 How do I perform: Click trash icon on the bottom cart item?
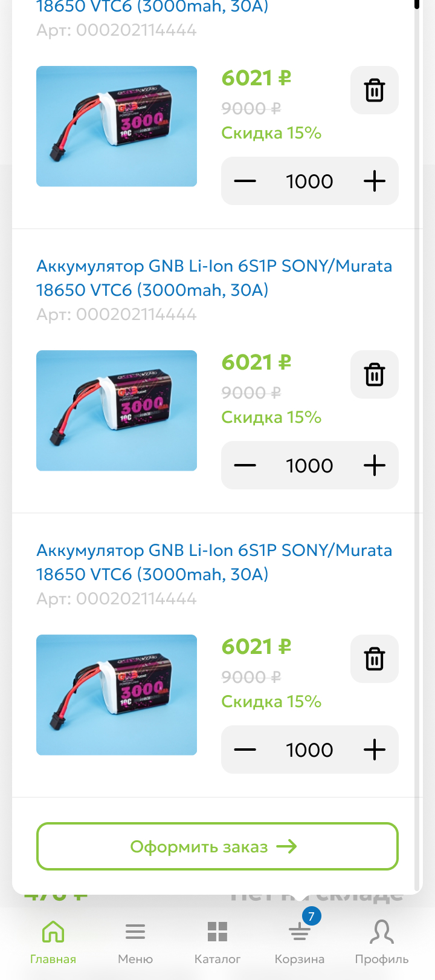pos(375,659)
